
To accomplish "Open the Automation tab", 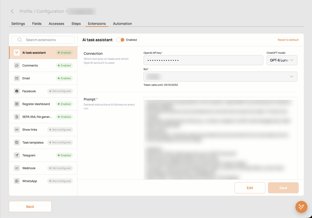I will pyautogui.click(x=122, y=24).
